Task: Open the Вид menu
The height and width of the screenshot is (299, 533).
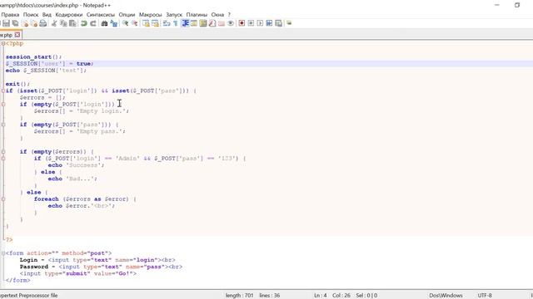Action: tap(47, 15)
